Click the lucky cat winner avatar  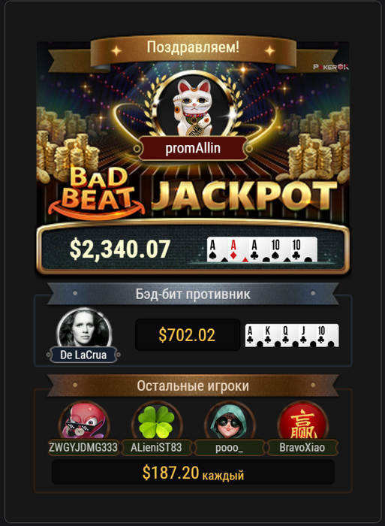194,107
